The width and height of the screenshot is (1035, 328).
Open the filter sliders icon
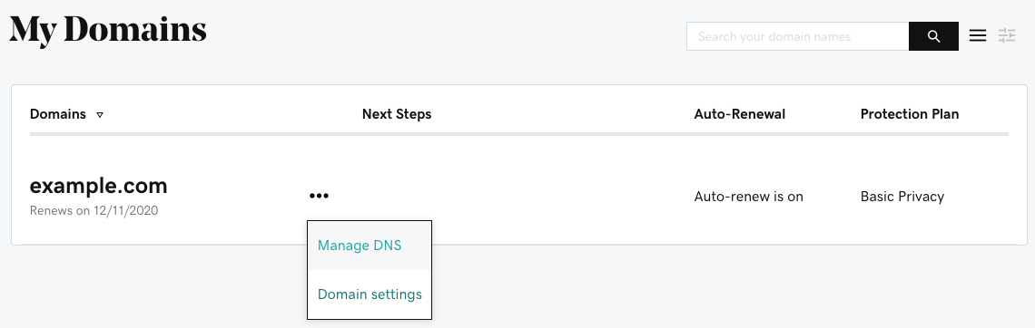tap(1007, 35)
